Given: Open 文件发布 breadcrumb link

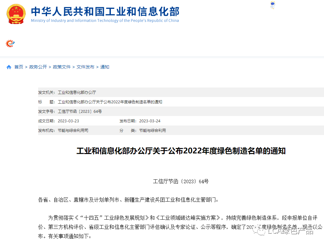Looking at the screenshot, I should 85,67.
